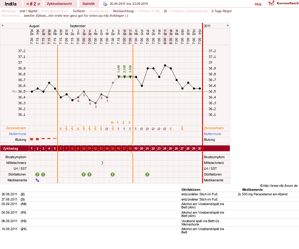This screenshot has height=249, width=299.
Task: Click the 'oral / digital' Messung value
Action: [28, 11]
